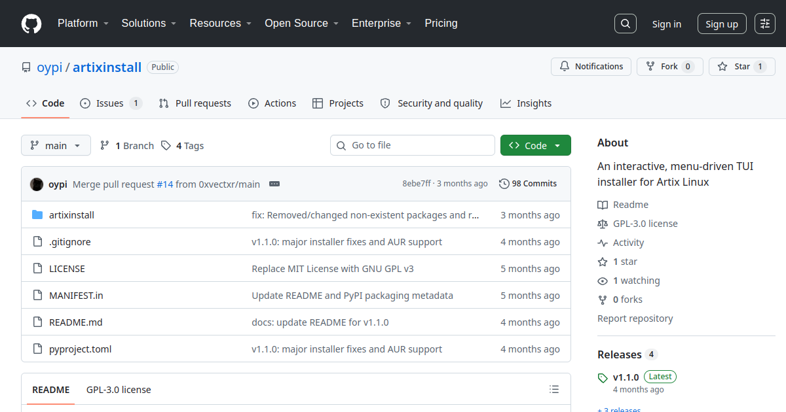Open the MANIFEST.in file
This screenshot has width=786, height=412.
point(76,296)
